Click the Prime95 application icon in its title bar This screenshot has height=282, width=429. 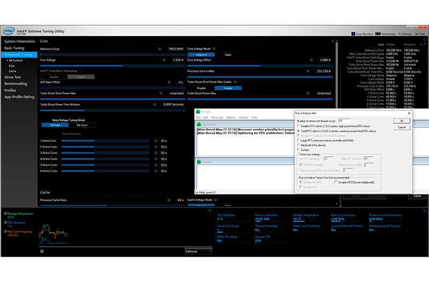point(198,112)
